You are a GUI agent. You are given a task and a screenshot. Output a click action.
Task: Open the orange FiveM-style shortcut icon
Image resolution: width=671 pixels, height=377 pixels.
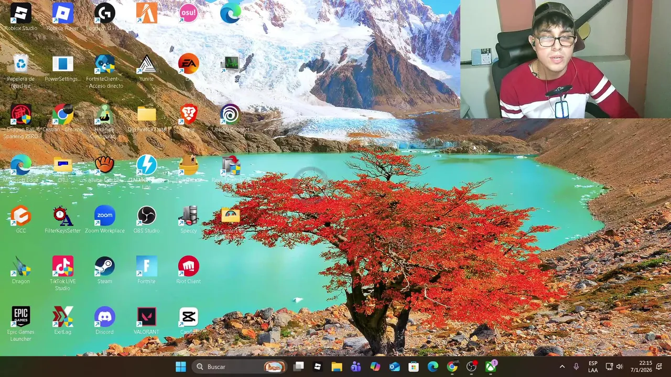146,14
